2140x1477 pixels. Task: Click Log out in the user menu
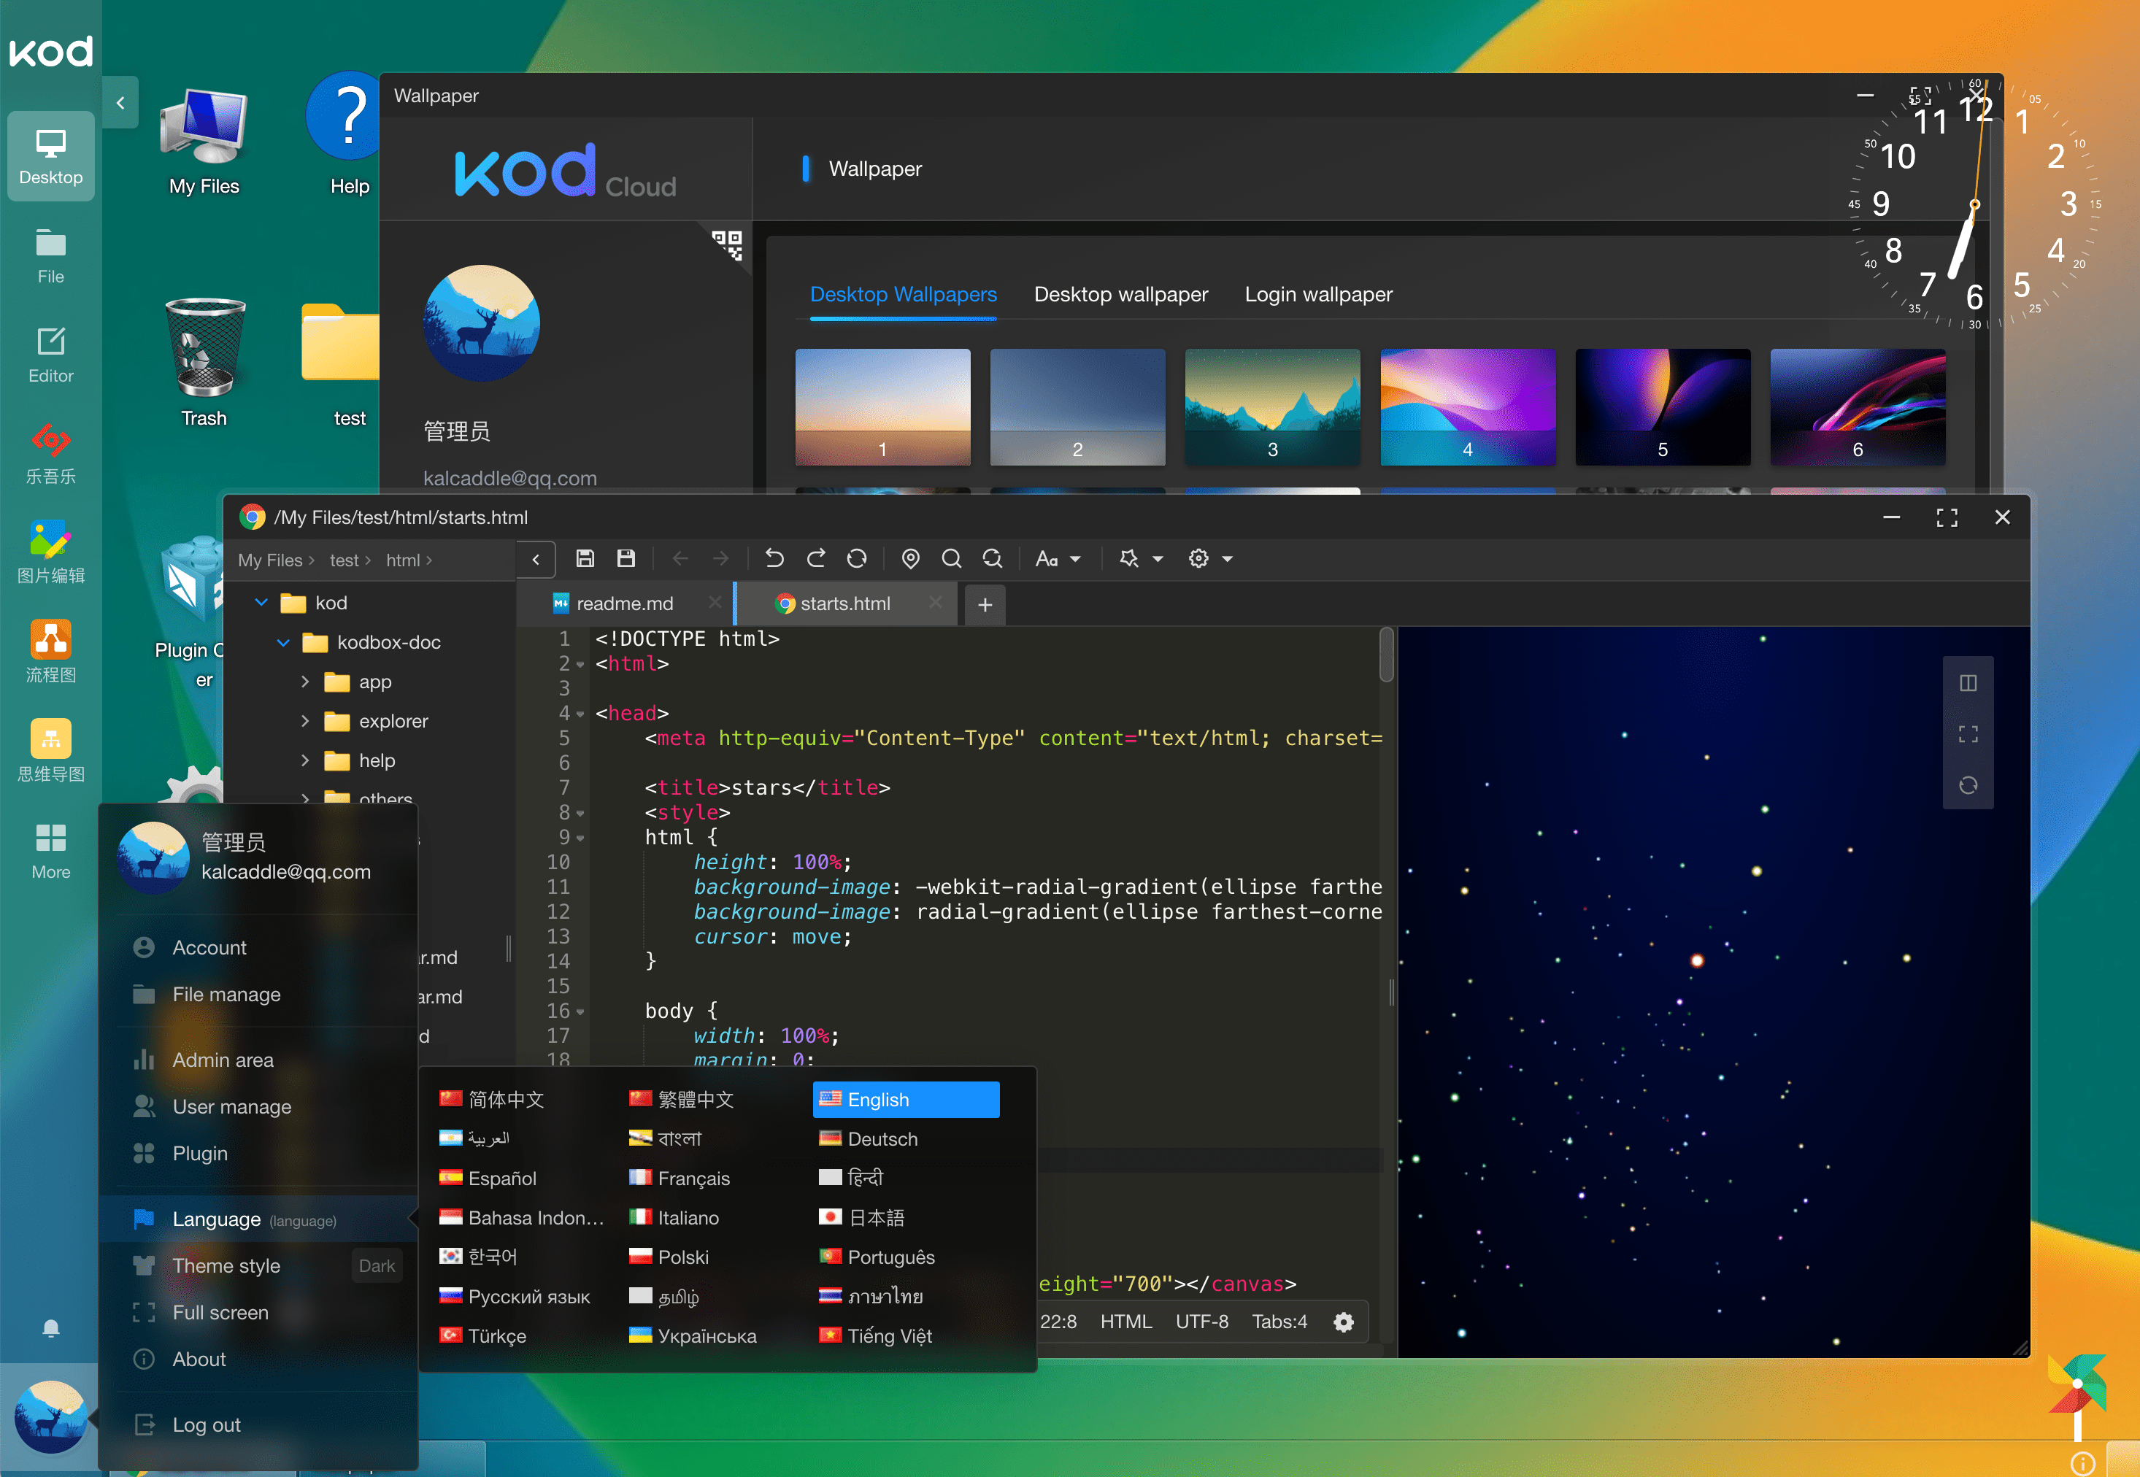click(x=207, y=1424)
